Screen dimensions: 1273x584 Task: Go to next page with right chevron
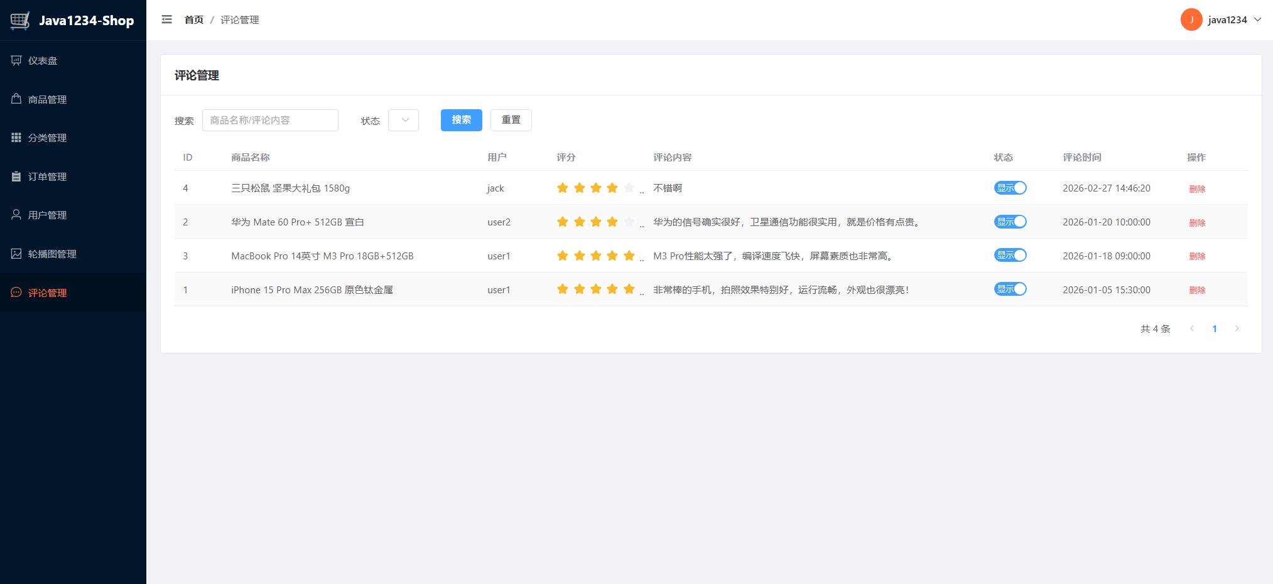(x=1237, y=328)
